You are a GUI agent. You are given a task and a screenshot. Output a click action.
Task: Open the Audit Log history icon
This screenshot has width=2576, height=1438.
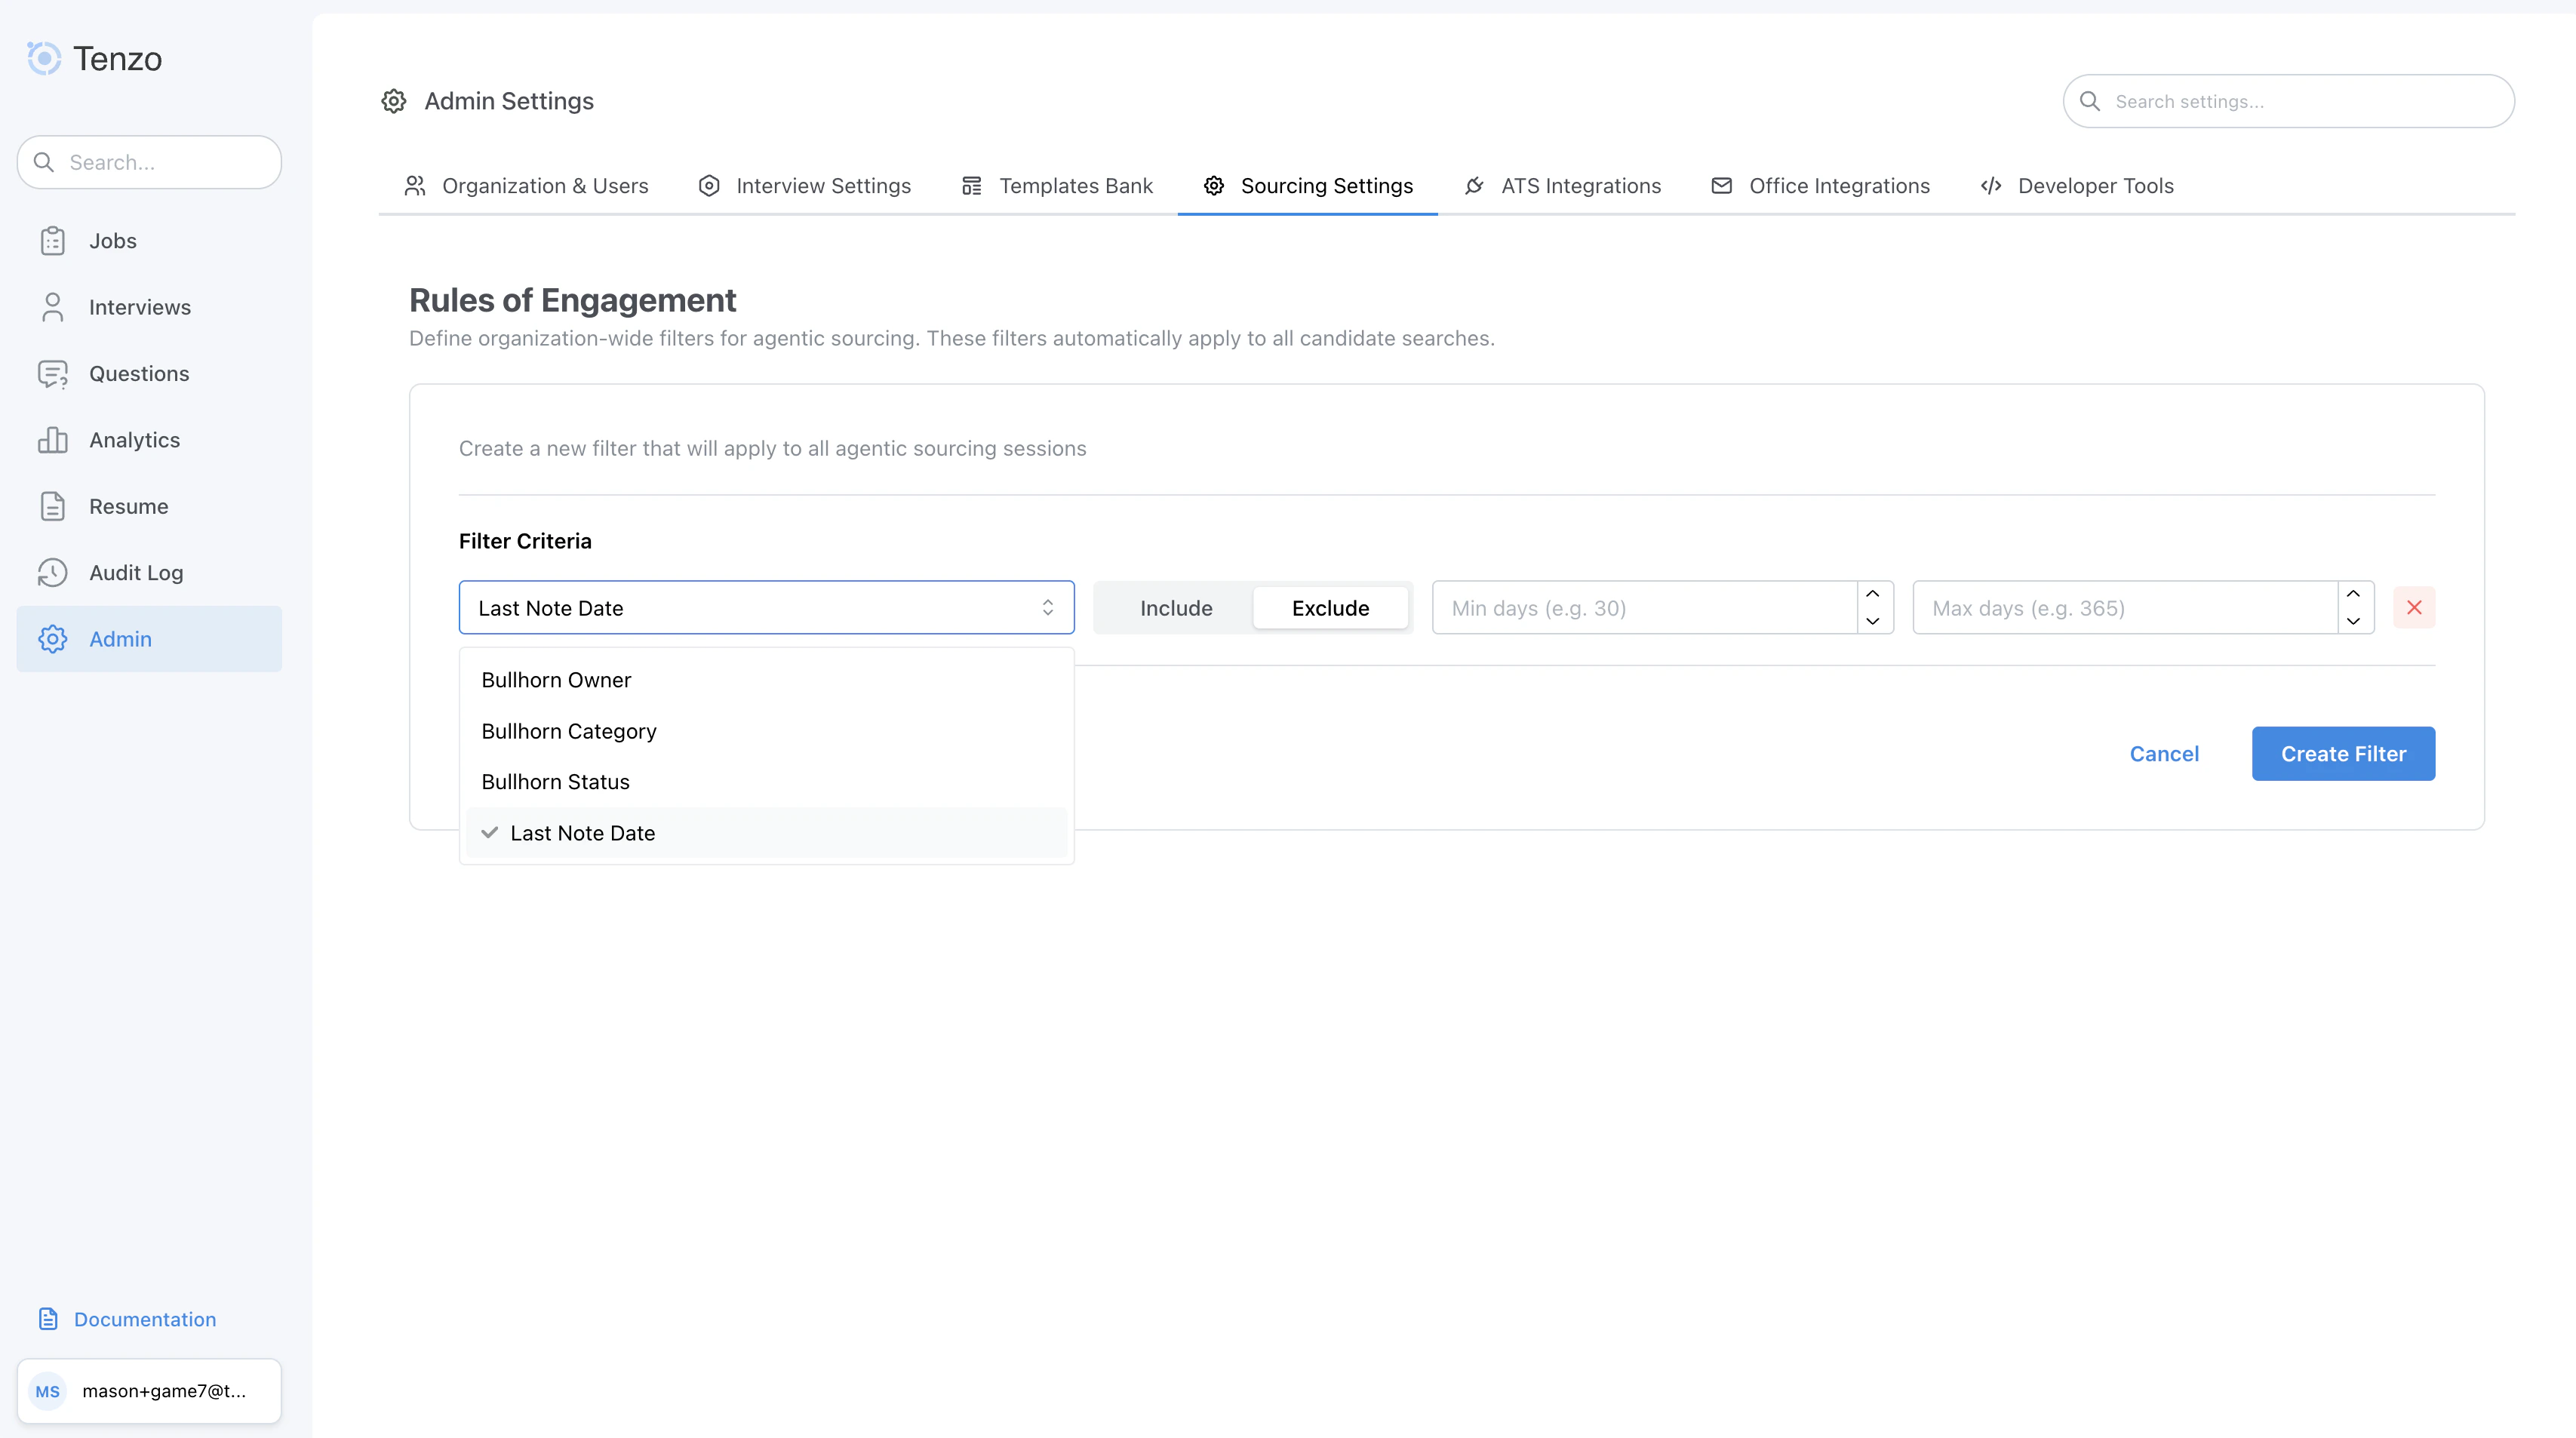tap(53, 573)
